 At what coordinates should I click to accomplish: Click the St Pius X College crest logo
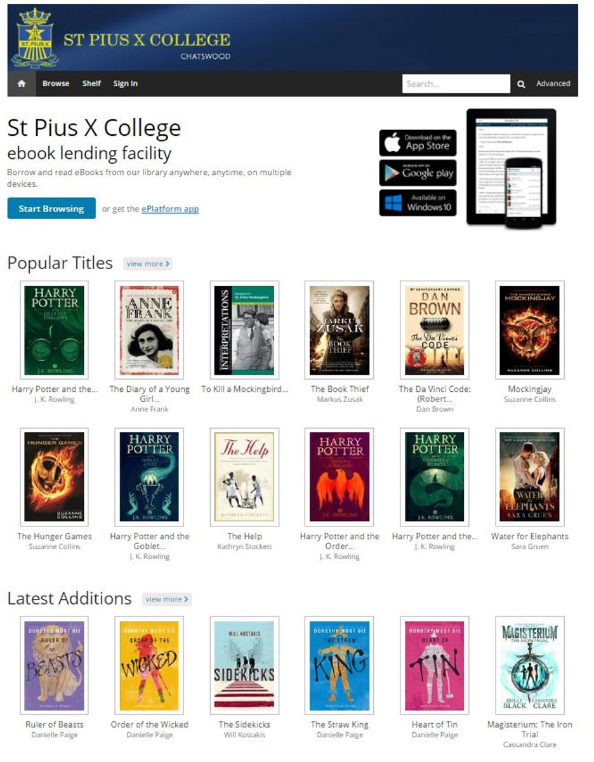click(35, 37)
